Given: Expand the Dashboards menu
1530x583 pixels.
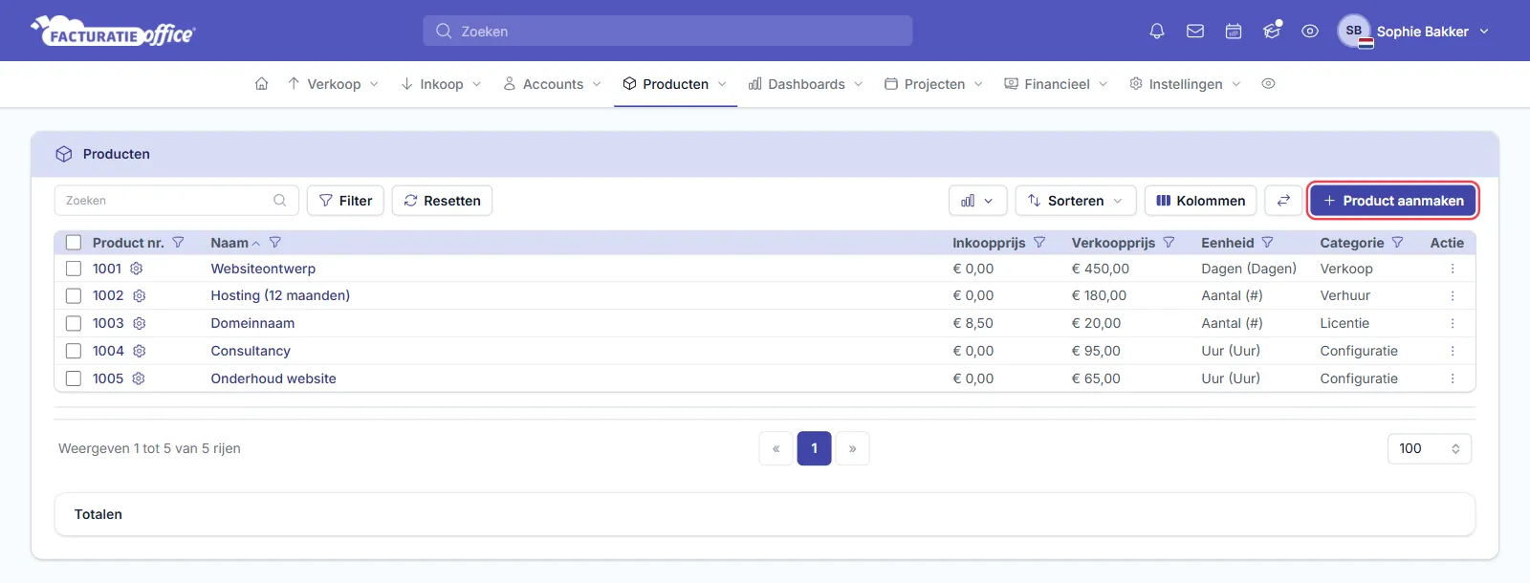Looking at the screenshot, I should tap(805, 84).
